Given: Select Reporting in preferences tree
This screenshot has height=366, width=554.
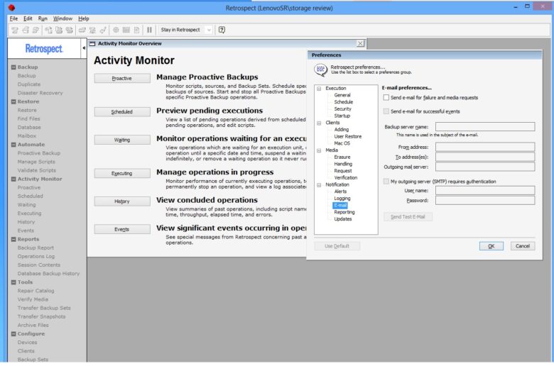Looking at the screenshot, I should click(x=344, y=212).
